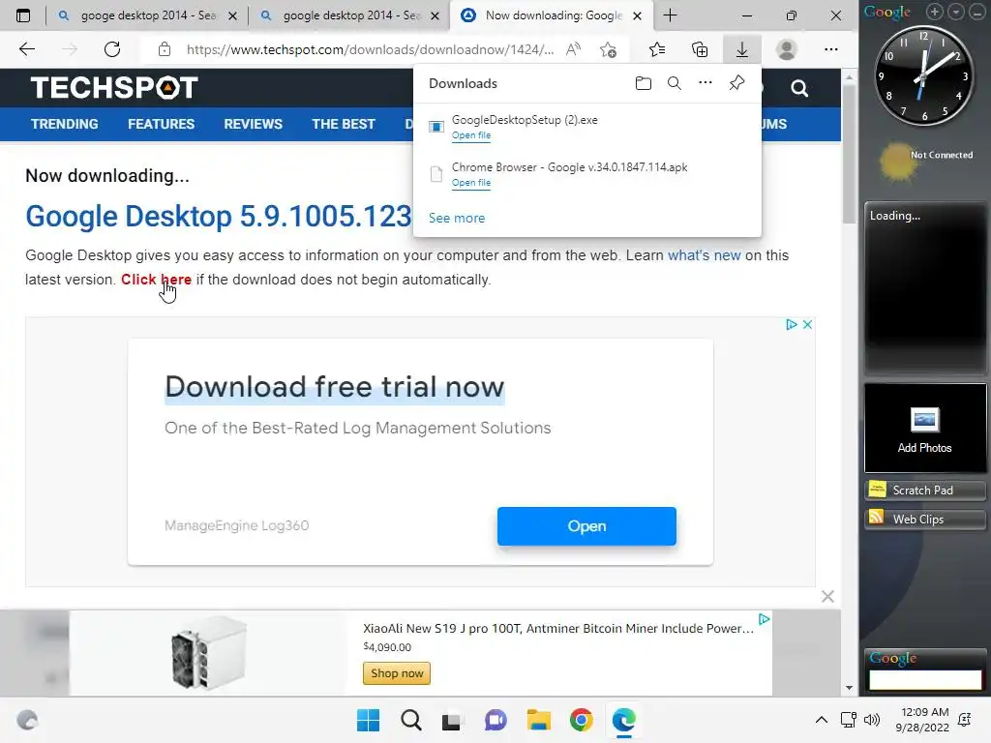Close the Now downloading tab
This screenshot has height=743, width=991.
(637, 15)
